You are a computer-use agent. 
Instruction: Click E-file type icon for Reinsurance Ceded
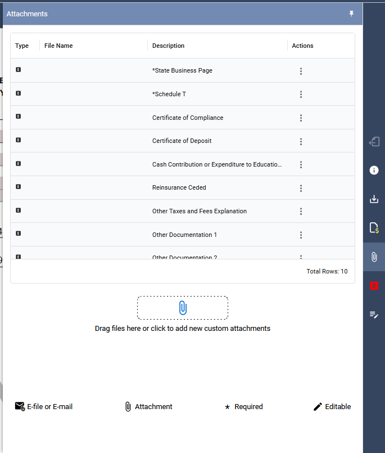pos(18,187)
